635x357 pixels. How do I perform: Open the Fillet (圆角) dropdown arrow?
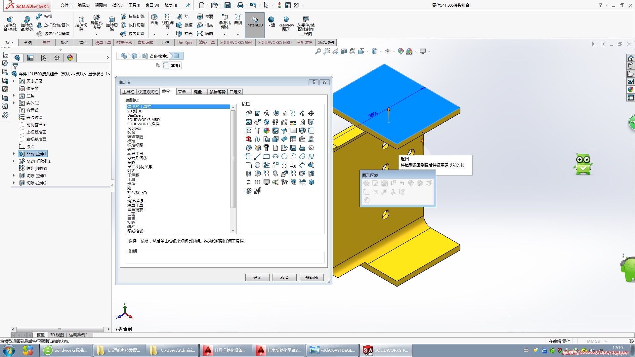click(x=154, y=34)
